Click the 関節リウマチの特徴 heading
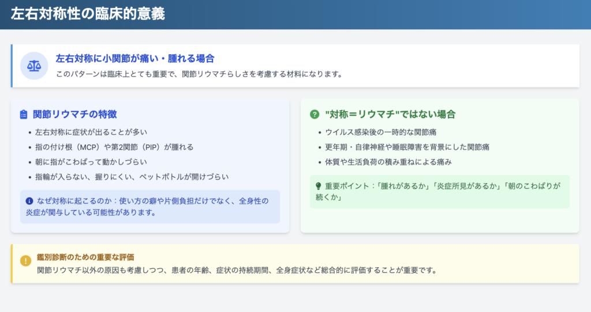This screenshot has width=591, height=312. tap(74, 114)
